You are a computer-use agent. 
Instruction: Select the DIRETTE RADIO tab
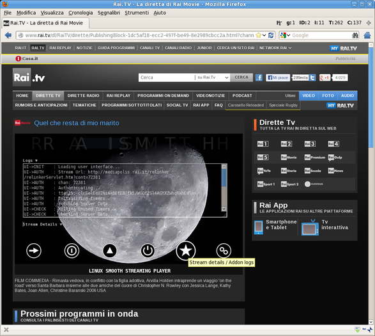point(83,95)
